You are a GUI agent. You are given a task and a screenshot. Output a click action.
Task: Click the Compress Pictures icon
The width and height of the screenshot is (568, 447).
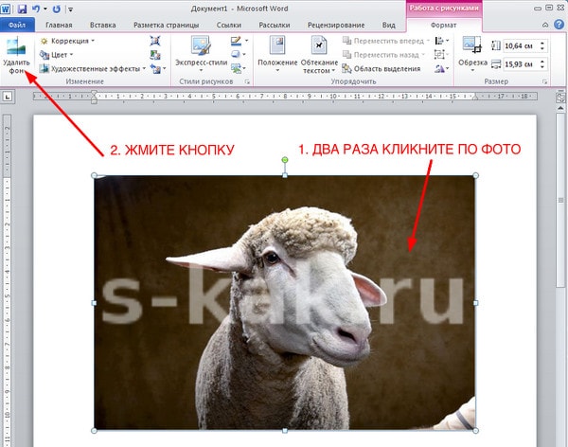[x=155, y=41]
